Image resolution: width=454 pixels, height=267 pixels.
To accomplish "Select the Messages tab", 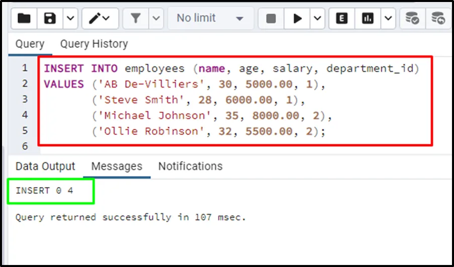I will [117, 166].
